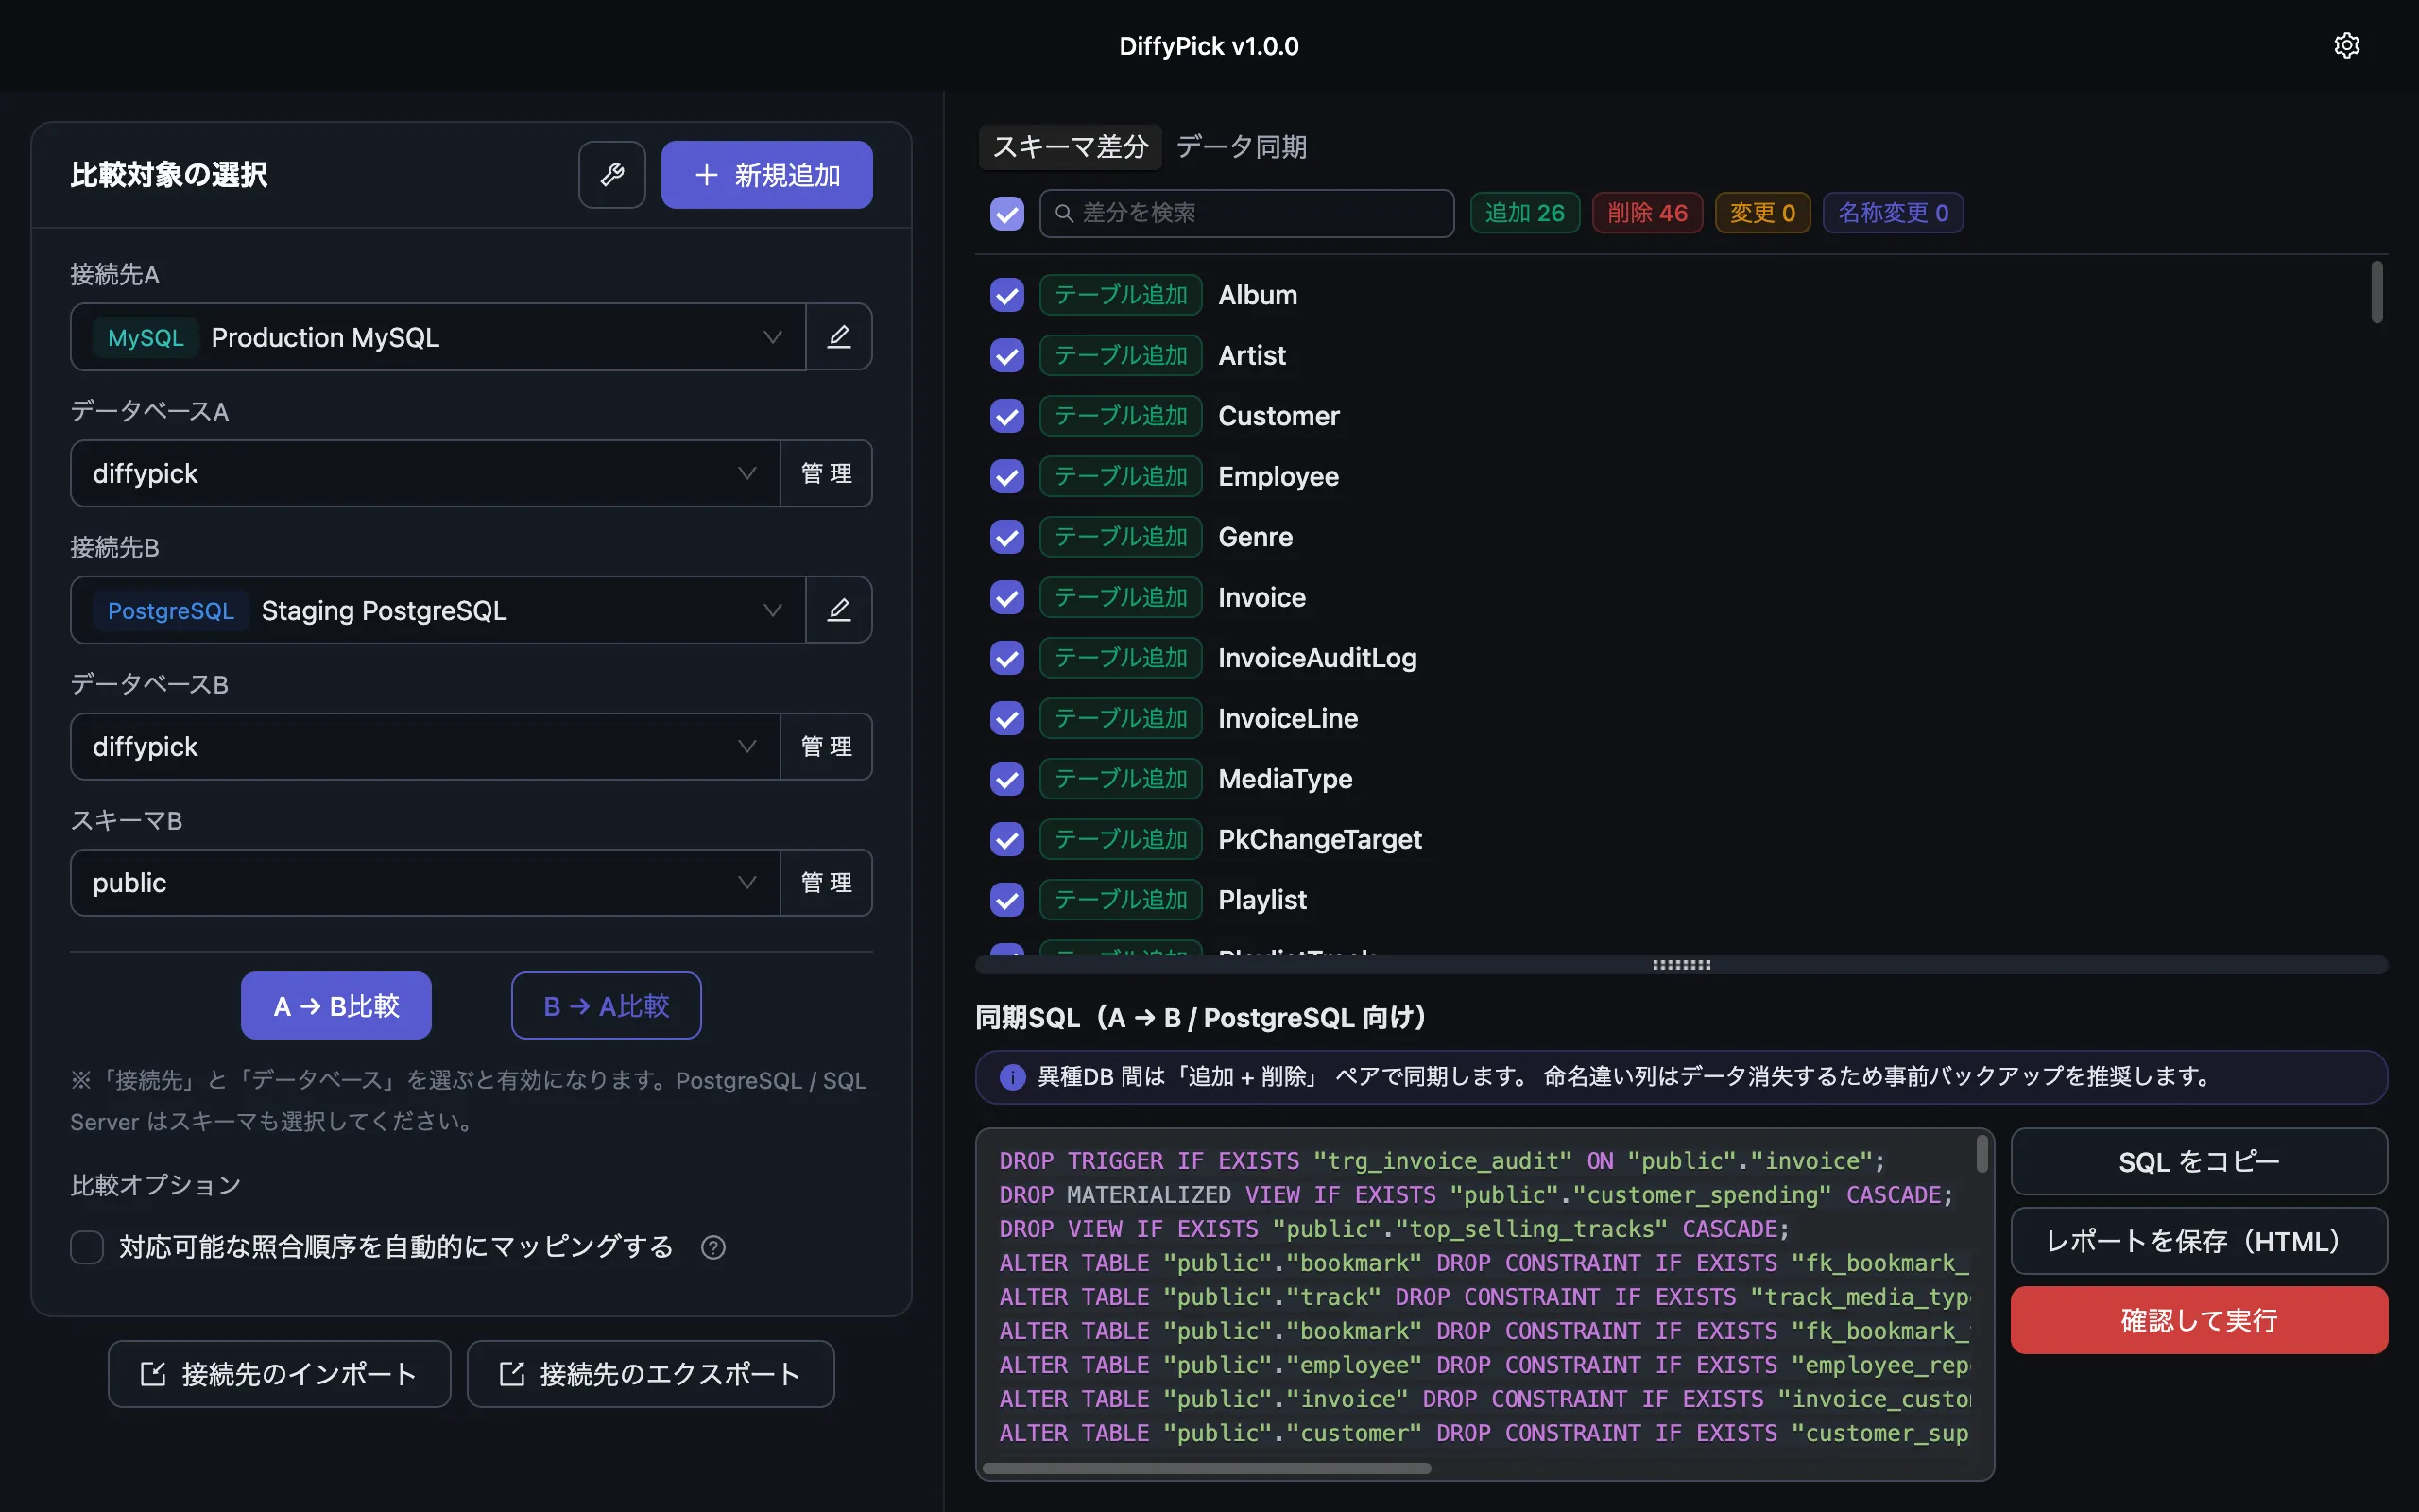Click the DiffyPick v1.0.0 title
This screenshot has width=2419, height=1512.
(1209, 46)
